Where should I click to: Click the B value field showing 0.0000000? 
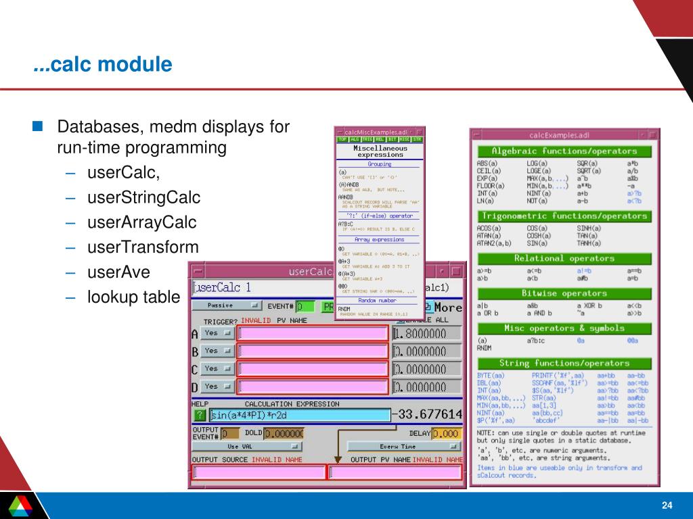click(x=427, y=351)
